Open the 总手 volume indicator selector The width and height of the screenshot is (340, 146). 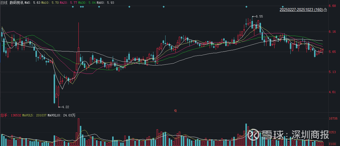tap(4, 116)
